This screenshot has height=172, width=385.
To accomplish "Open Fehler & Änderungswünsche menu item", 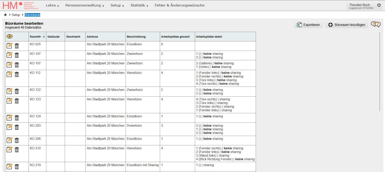I will (x=179, y=5).
